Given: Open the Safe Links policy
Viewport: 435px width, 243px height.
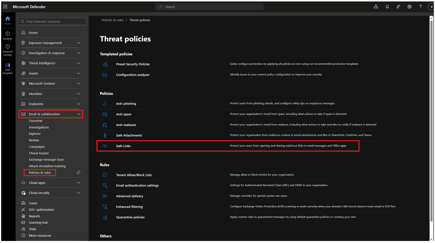Looking at the screenshot, I should coord(123,146).
